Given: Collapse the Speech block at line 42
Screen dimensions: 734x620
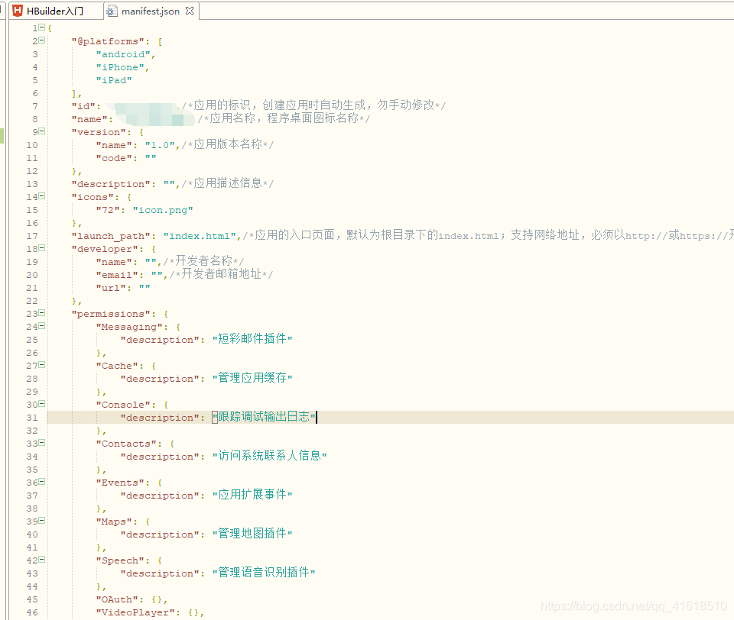Looking at the screenshot, I should pos(42,560).
